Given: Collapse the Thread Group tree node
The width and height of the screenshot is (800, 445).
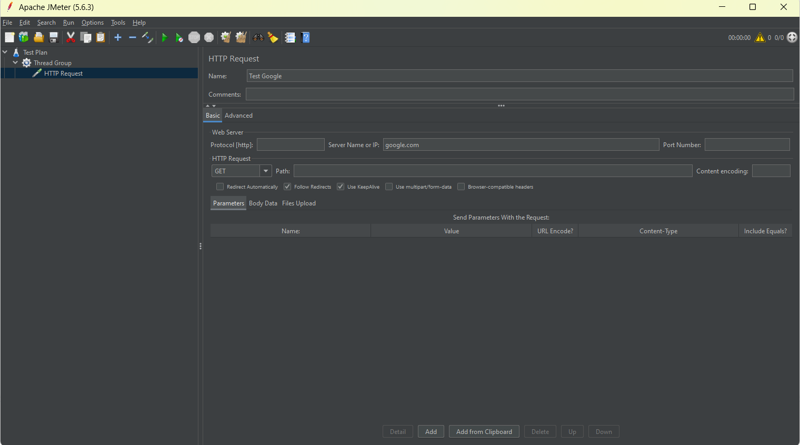Looking at the screenshot, I should (x=15, y=63).
